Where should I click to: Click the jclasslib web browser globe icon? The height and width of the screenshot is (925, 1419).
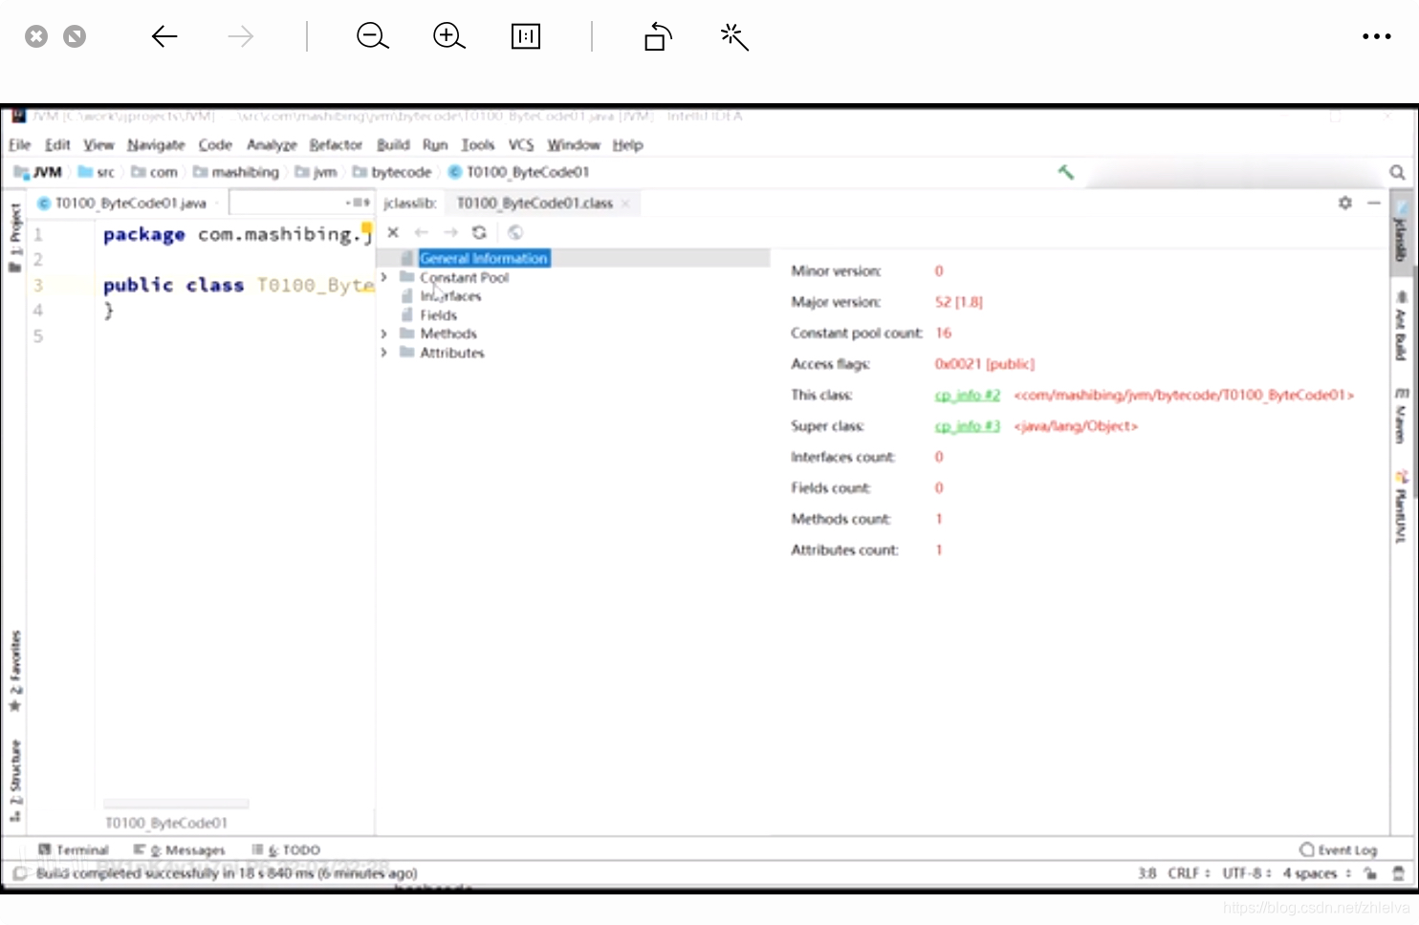point(515,232)
